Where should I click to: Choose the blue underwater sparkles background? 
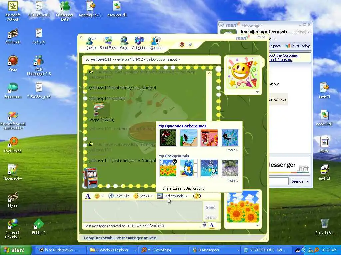(209, 168)
